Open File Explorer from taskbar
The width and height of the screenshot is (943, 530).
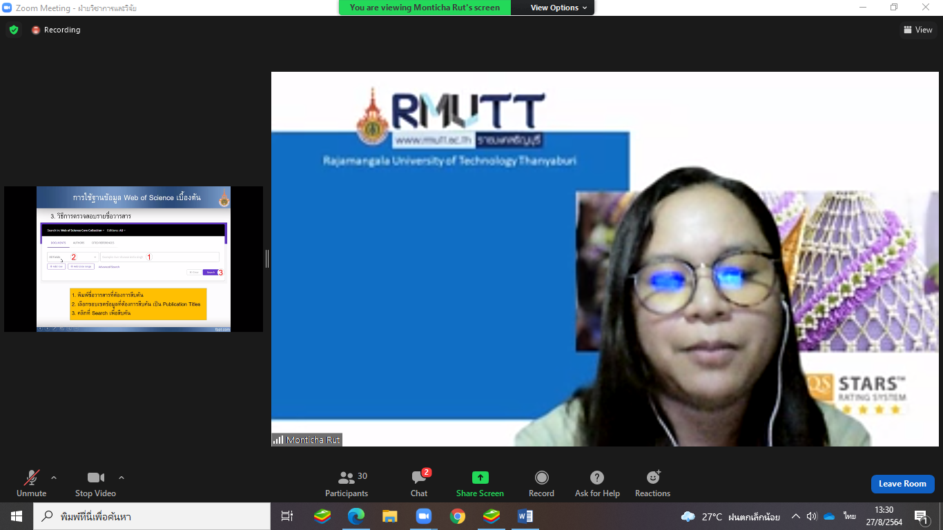click(390, 516)
